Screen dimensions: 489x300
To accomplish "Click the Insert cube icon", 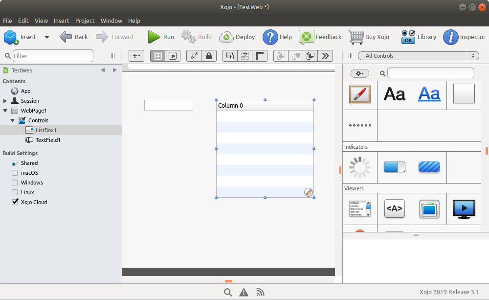I will point(11,37).
